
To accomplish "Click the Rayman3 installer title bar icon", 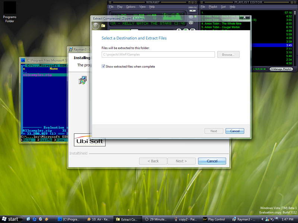I will 70,49.
